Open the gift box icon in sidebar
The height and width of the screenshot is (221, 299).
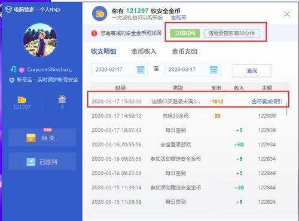pos(62,99)
